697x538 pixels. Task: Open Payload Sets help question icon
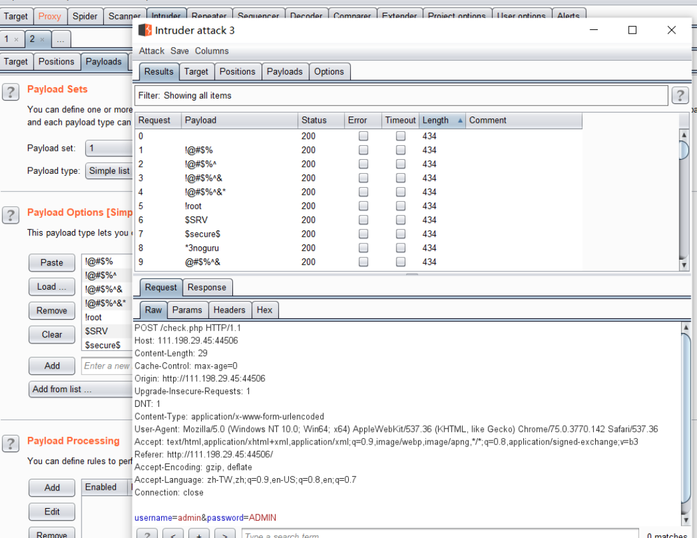click(x=11, y=92)
